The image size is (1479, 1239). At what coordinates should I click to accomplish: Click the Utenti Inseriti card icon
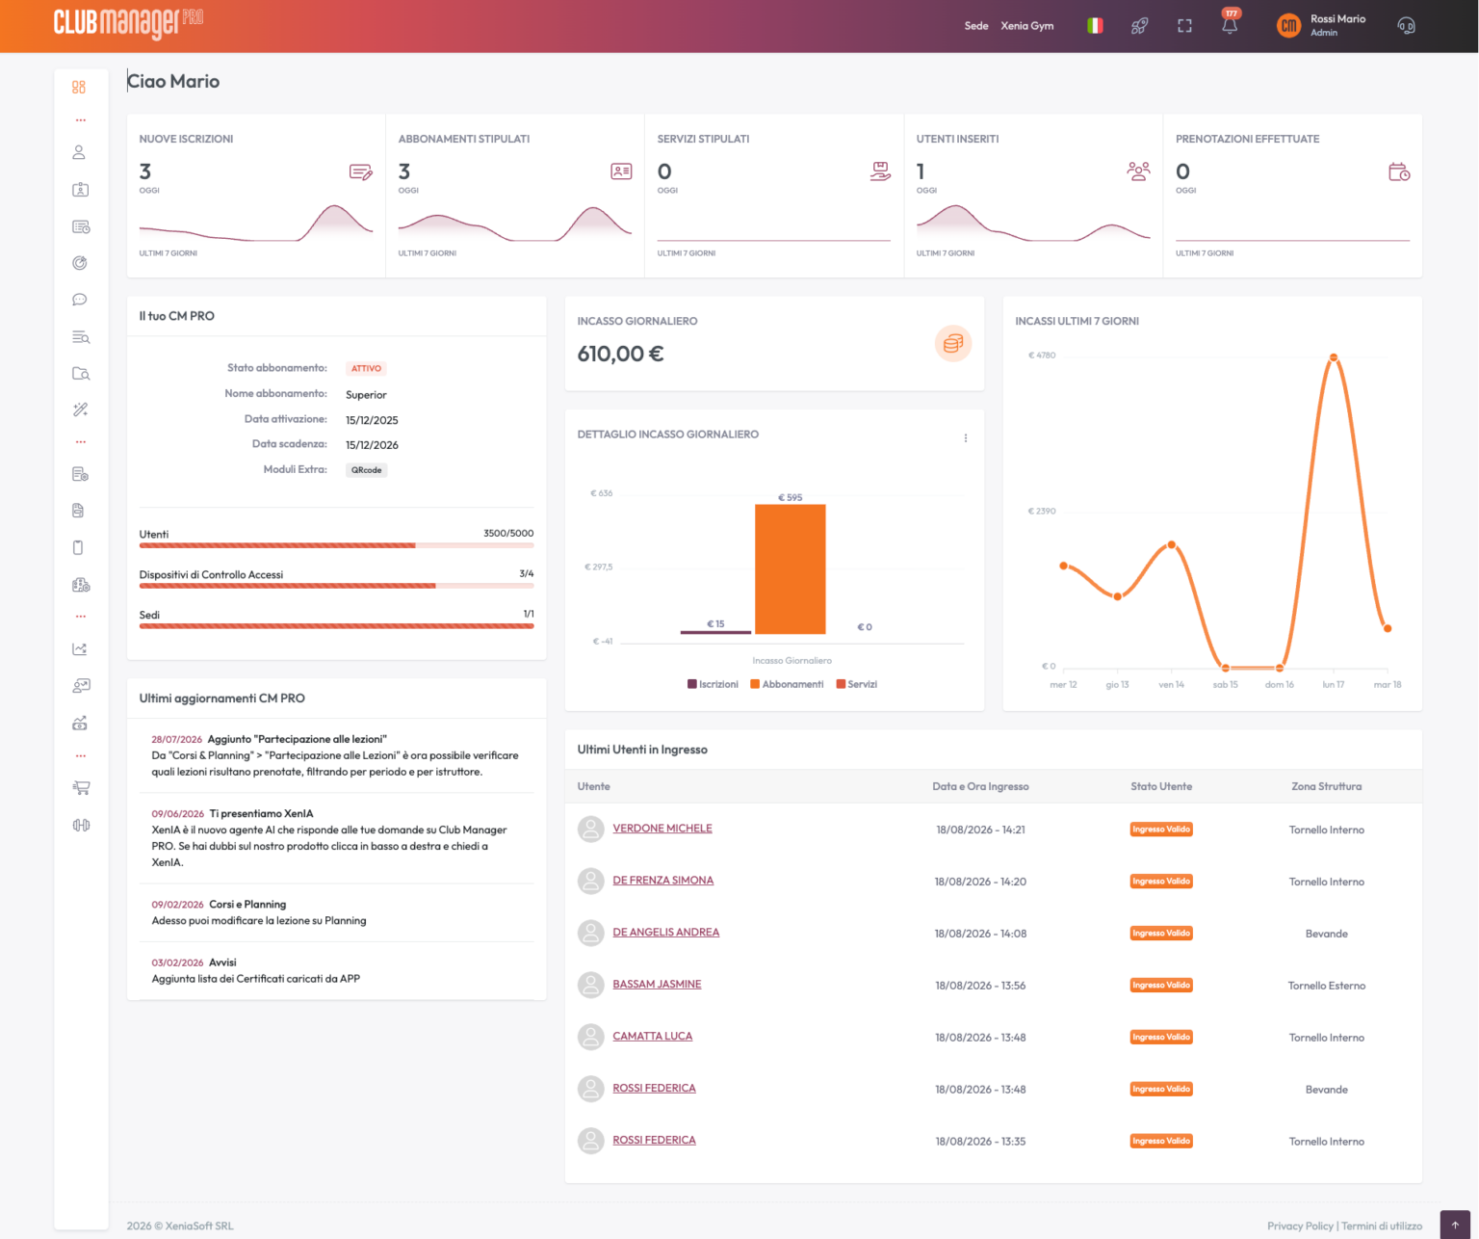click(1138, 171)
